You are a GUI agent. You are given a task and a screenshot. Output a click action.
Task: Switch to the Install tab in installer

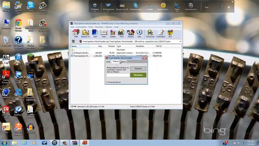click(108, 62)
